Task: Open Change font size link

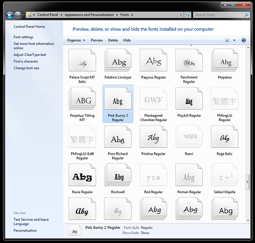Action: [26, 68]
